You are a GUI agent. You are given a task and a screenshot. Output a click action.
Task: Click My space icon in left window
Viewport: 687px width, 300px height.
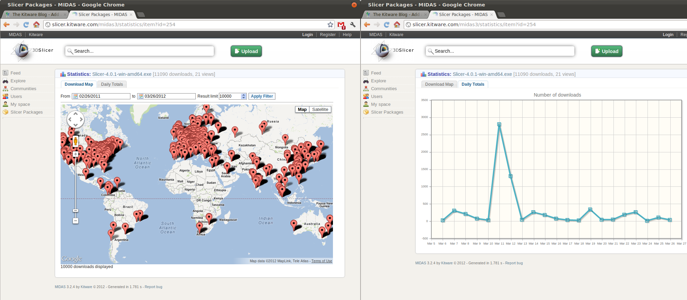coord(5,104)
